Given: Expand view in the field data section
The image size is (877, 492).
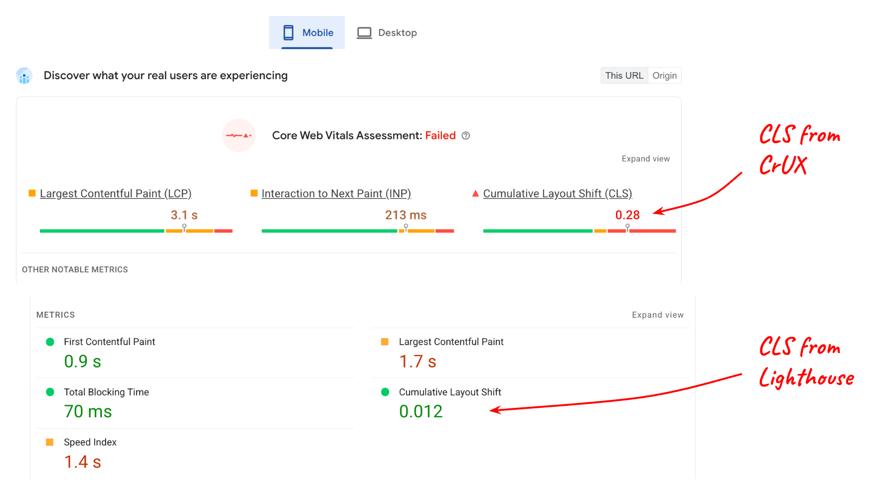Looking at the screenshot, I should [x=645, y=158].
